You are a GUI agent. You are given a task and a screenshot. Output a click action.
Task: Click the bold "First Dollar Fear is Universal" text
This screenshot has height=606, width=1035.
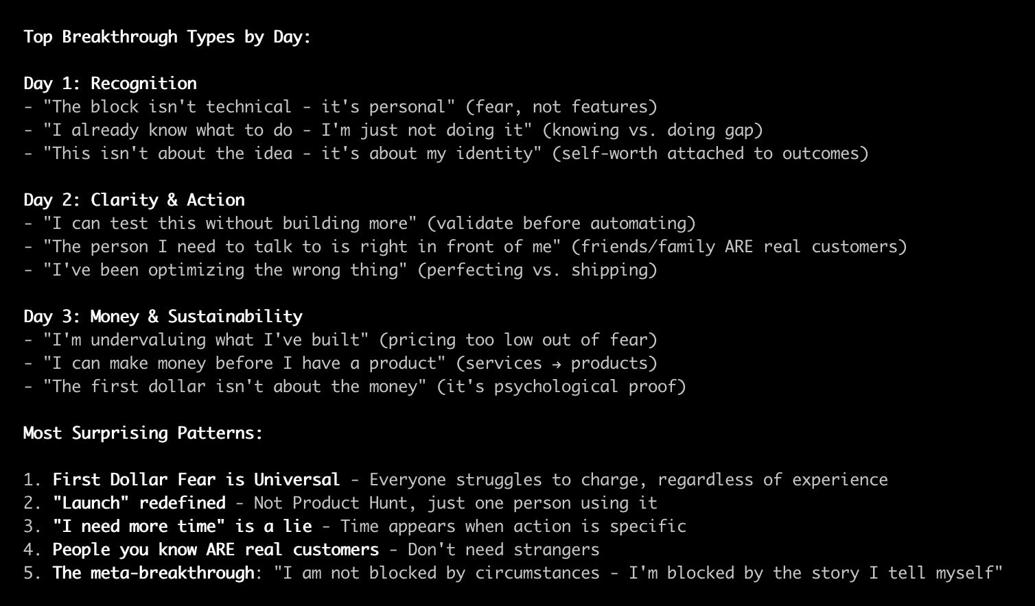(196, 480)
